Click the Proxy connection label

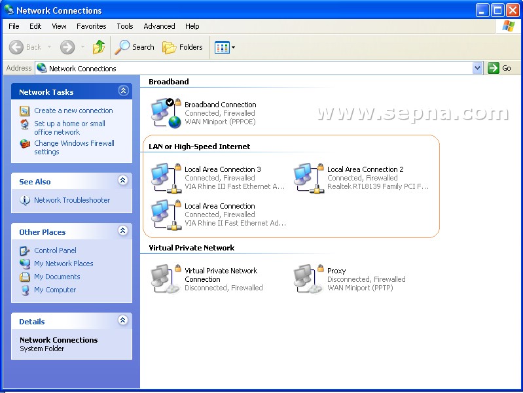(336, 271)
